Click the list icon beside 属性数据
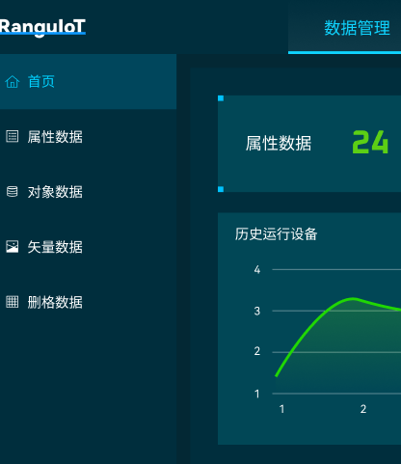This screenshot has height=464, width=401. click(13, 136)
